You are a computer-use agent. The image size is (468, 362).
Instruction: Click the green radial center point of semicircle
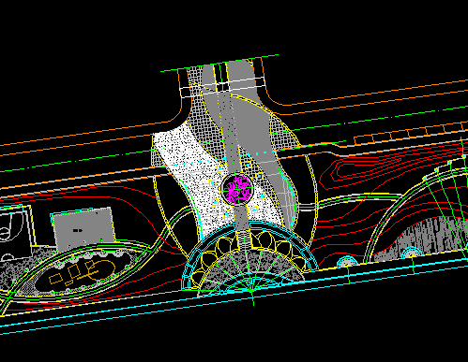(251, 290)
